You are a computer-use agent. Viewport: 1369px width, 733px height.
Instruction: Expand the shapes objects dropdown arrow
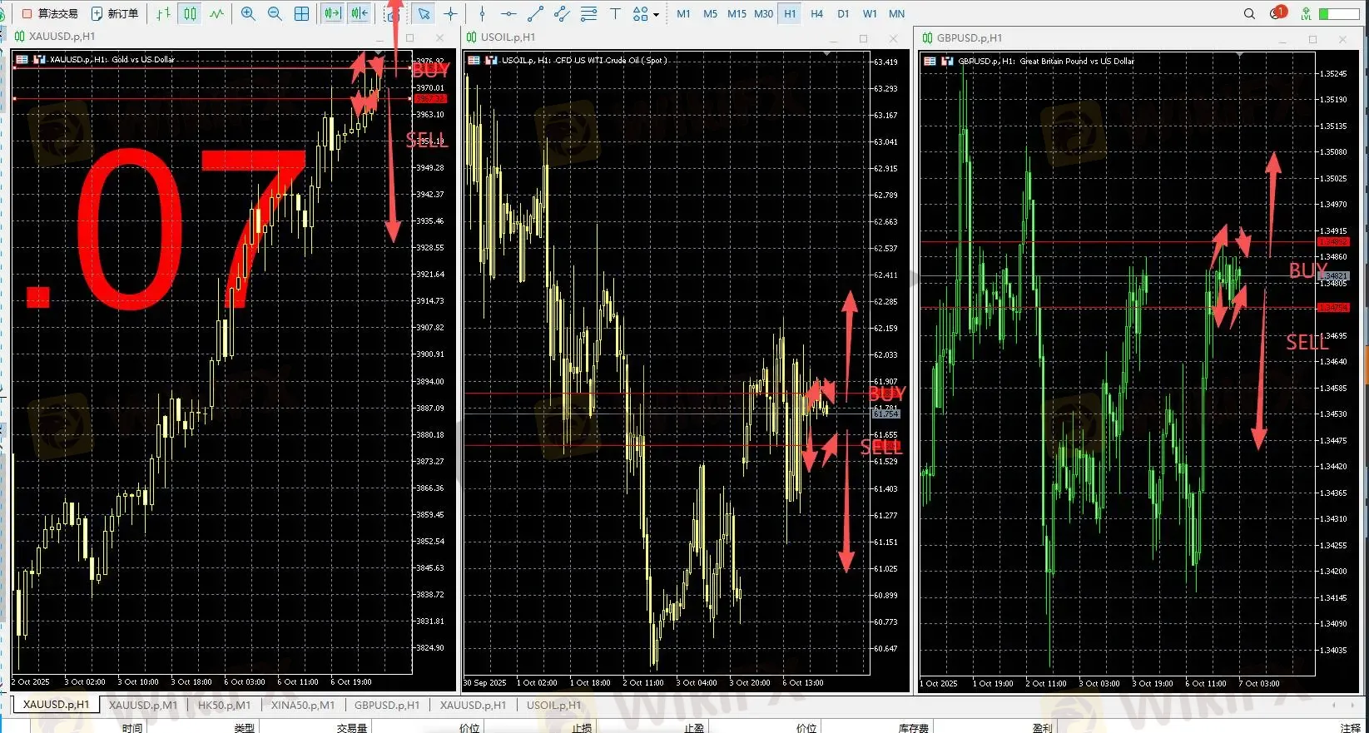pyautogui.click(x=656, y=15)
